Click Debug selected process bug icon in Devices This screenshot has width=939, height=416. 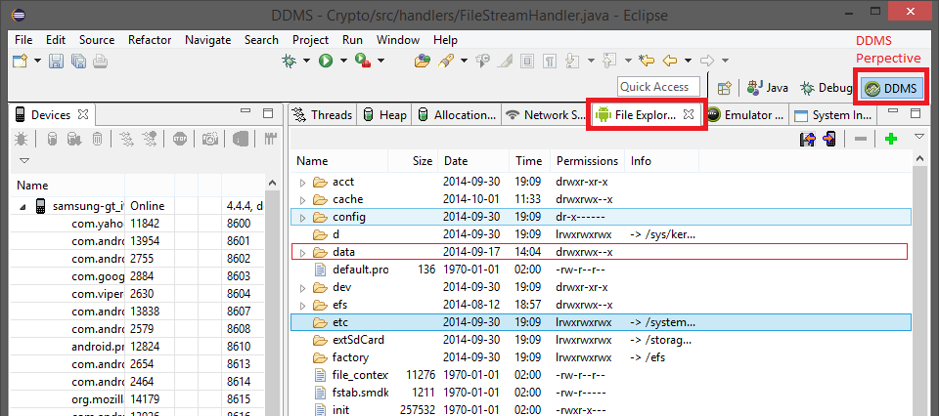pos(22,139)
